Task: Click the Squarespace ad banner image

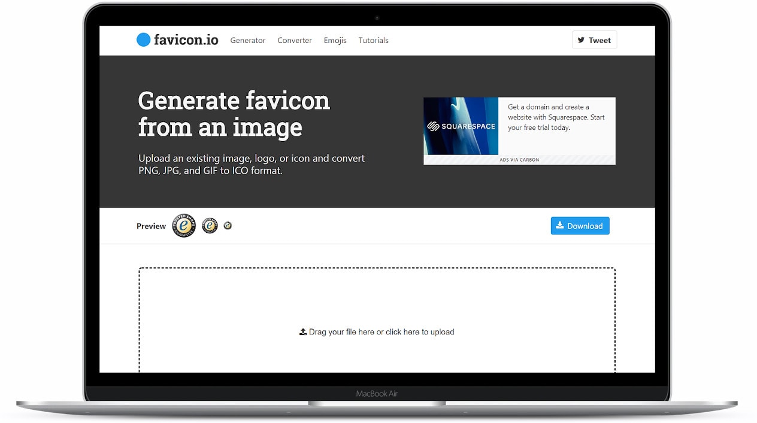Action: point(461,126)
